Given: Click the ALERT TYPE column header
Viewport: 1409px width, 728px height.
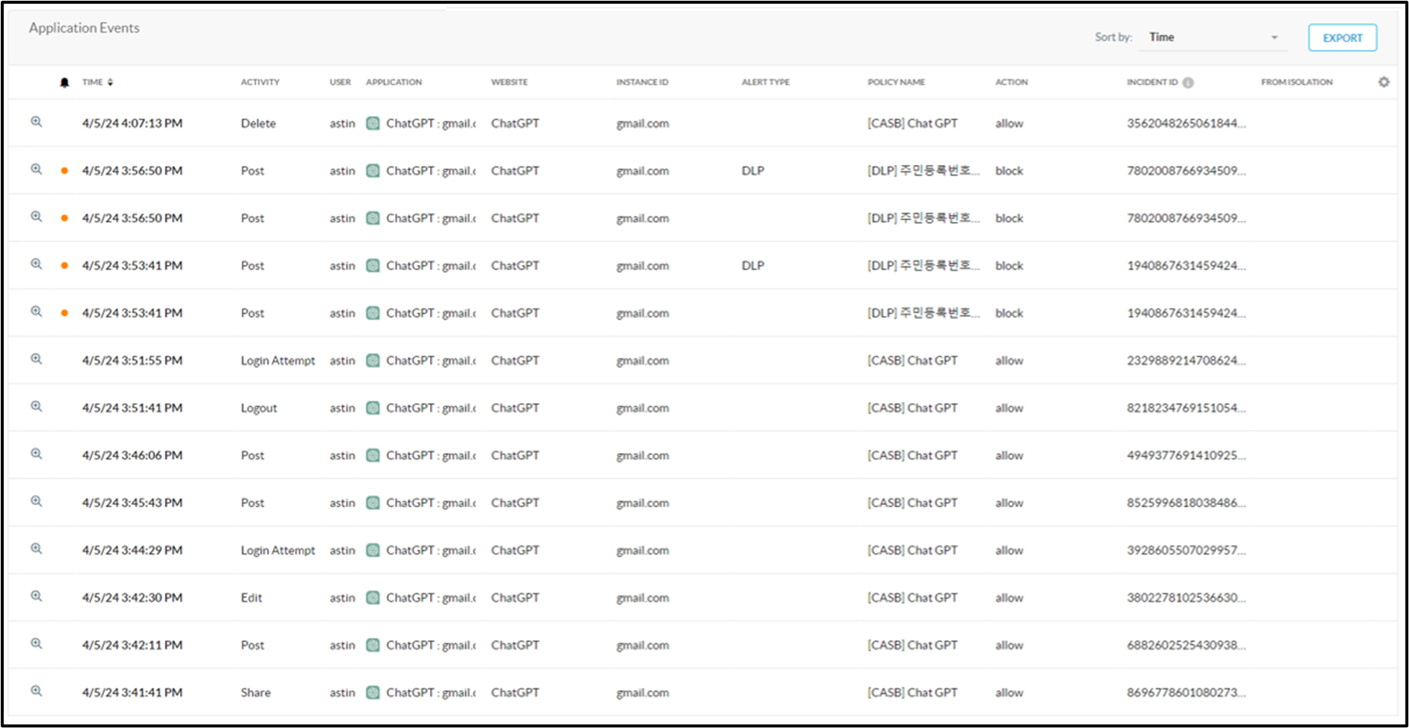Looking at the screenshot, I should pos(766,83).
